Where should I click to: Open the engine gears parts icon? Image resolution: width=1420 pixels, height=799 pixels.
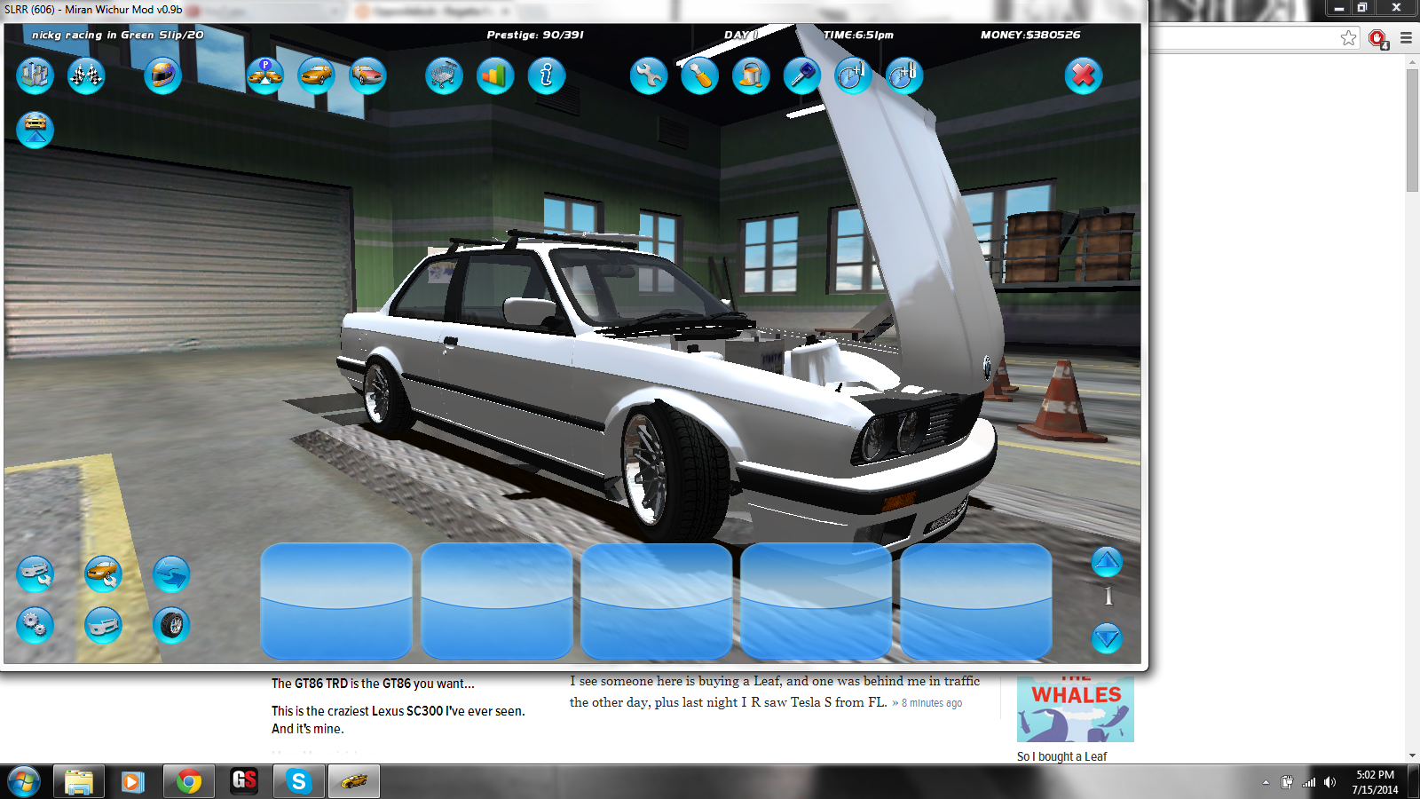pos(35,625)
